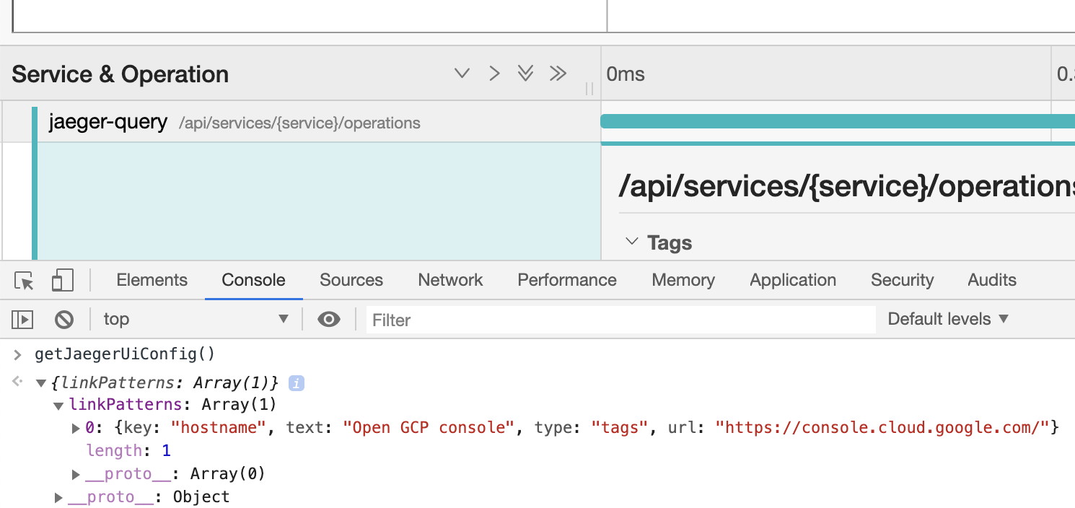1075x508 pixels.
Task: Collapse all spans with double-down chevron
Action: click(x=525, y=73)
